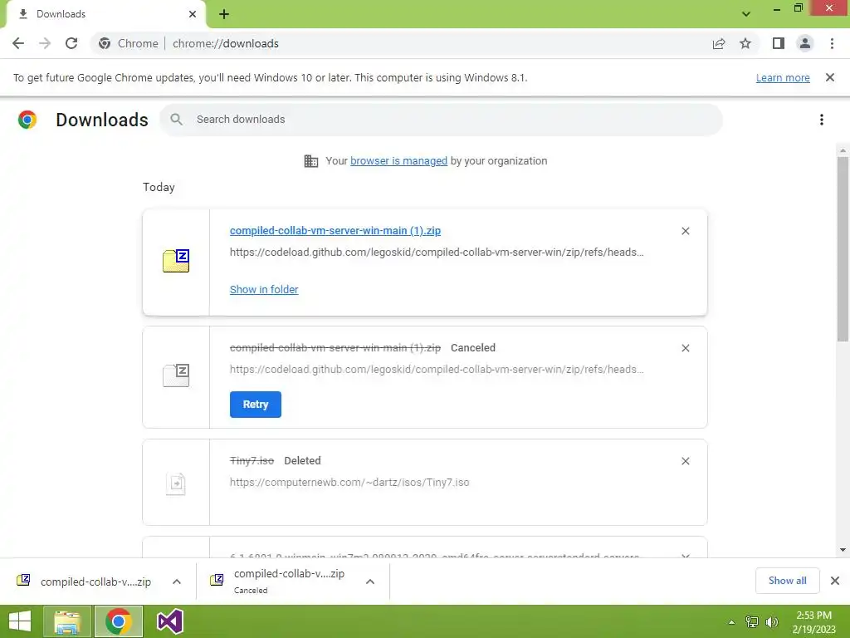Close the Downloads tab

pyautogui.click(x=193, y=14)
